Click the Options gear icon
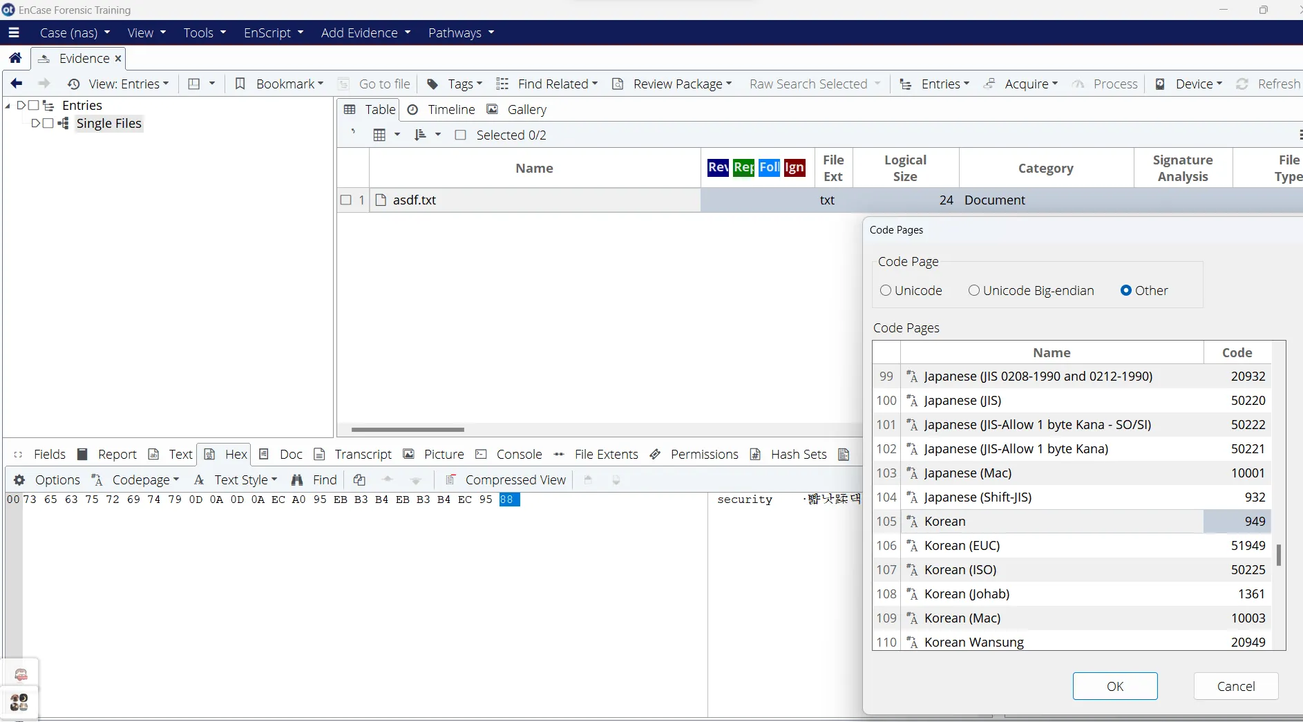 coord(19,479)
